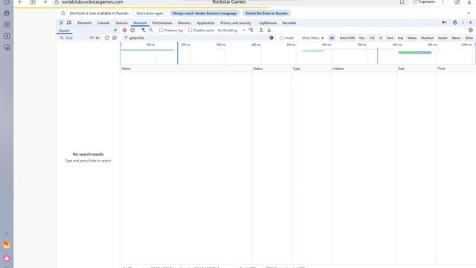The width and height of the screenshot is (476, 268).
Task: Open the Application tab
Action: coord(205,23)
